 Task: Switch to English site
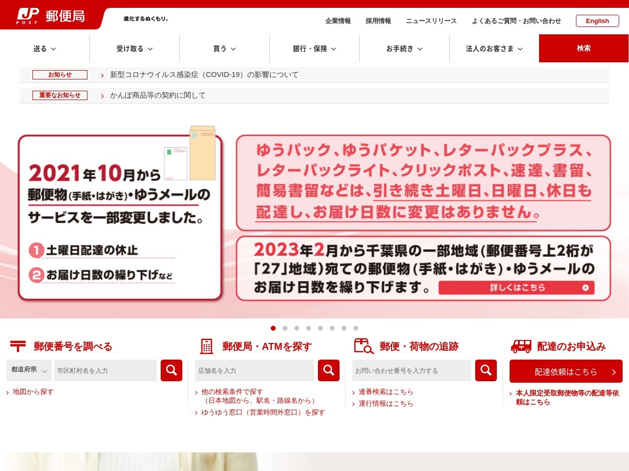pyautogui.click(x=597, y=21)
